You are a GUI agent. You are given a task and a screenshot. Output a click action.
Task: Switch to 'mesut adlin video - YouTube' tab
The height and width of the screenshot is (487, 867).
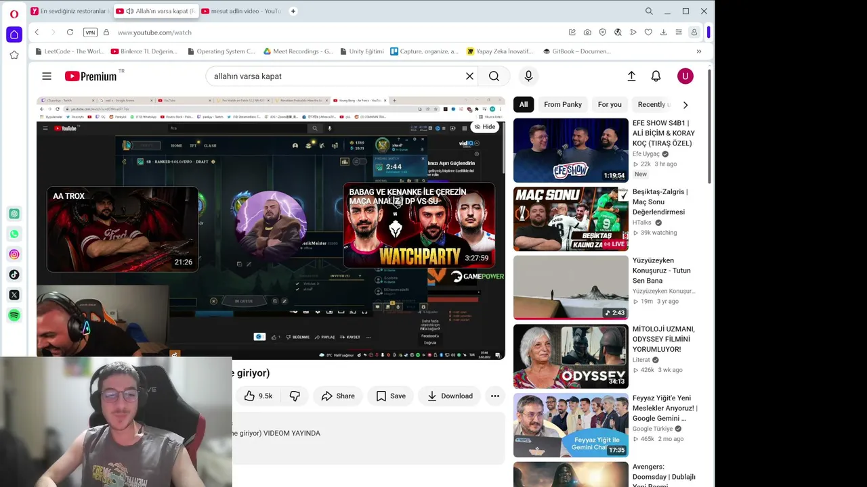click(240, 11)
